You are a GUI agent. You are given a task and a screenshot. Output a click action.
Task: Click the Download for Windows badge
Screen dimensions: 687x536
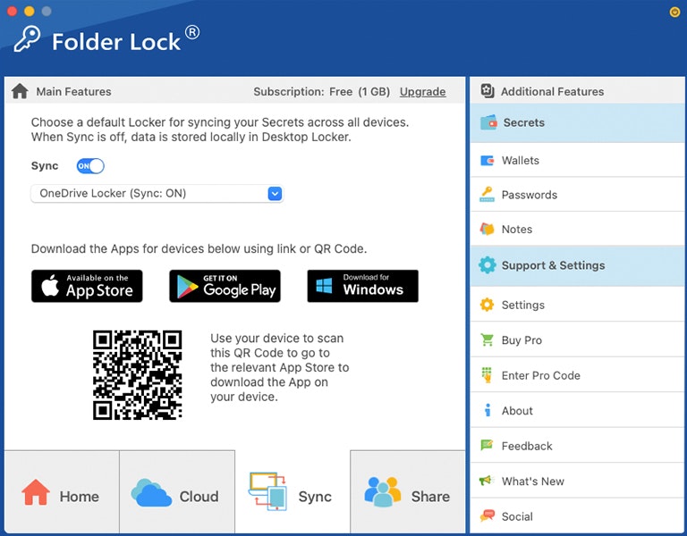(x=363, y=286)
